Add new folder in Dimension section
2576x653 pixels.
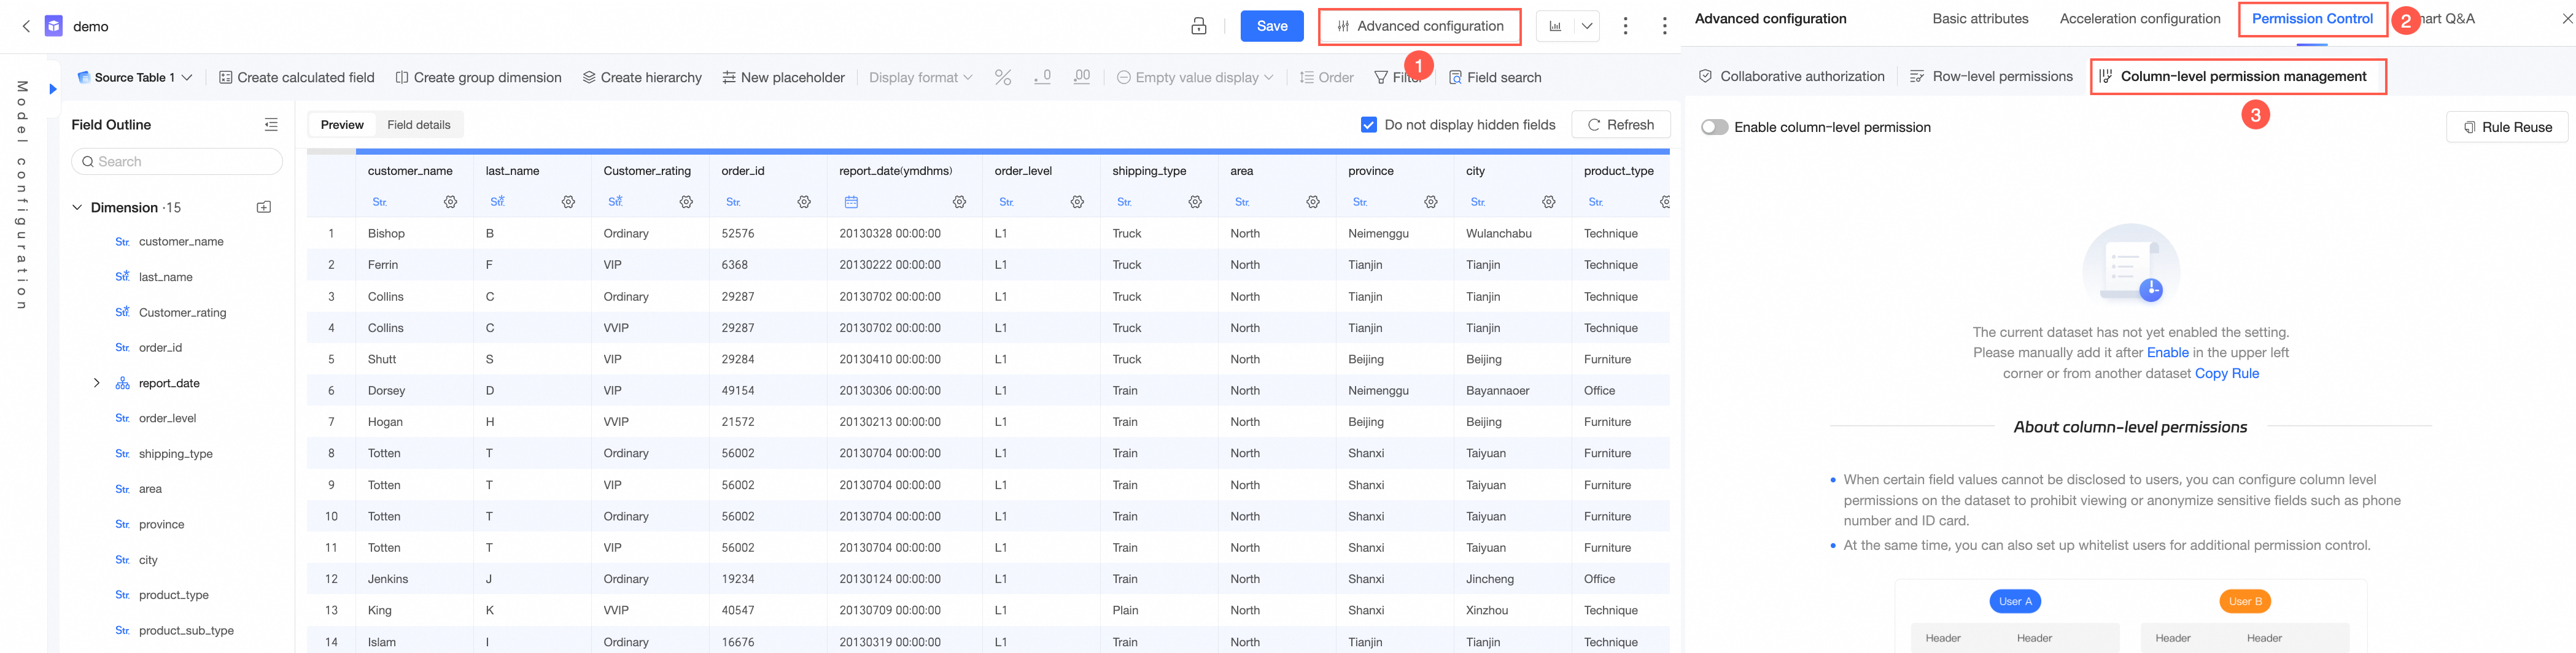coord(264,207)
